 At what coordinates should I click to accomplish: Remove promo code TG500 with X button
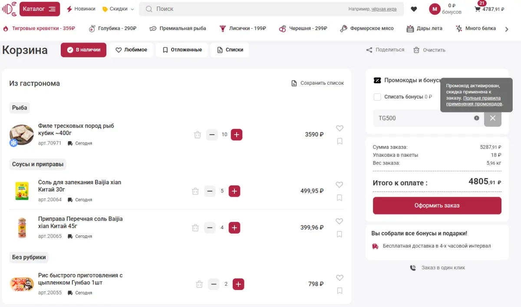(x=493, y=118)
